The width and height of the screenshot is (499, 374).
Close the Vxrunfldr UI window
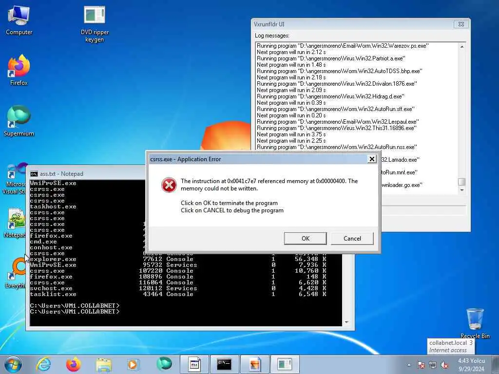click(x=461, y=24)
